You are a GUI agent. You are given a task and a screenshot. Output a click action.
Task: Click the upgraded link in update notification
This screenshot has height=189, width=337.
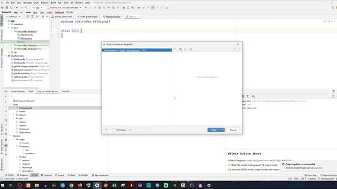click(x=318, y=168)
